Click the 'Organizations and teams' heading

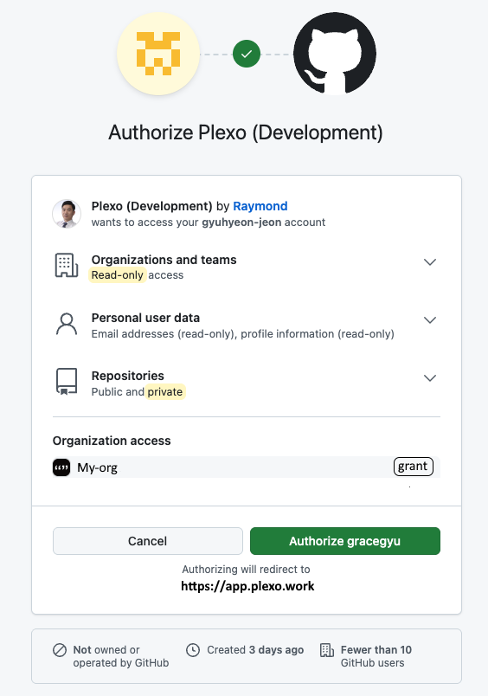[164, 260]
